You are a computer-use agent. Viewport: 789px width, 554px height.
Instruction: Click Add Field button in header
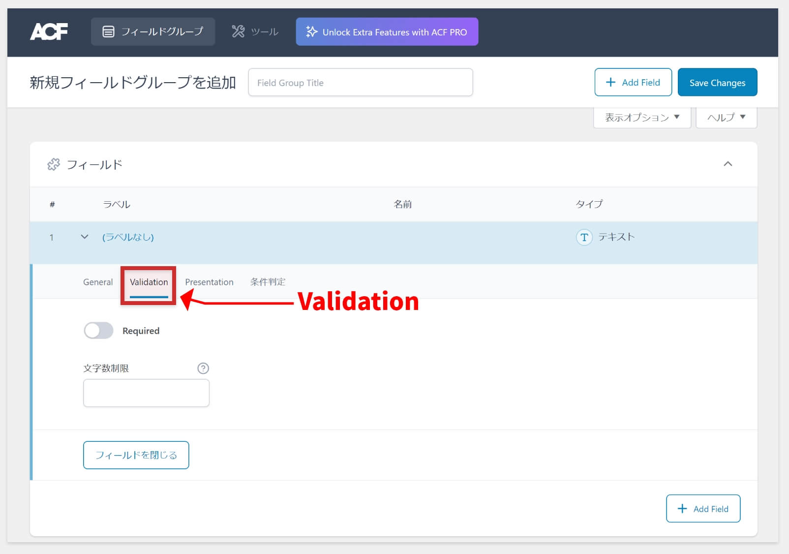(x=633, y=82)
